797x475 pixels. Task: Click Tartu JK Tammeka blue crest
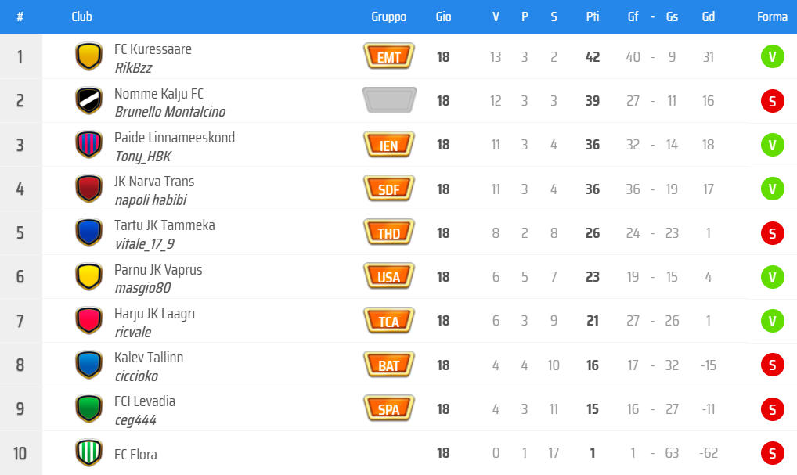88,232
